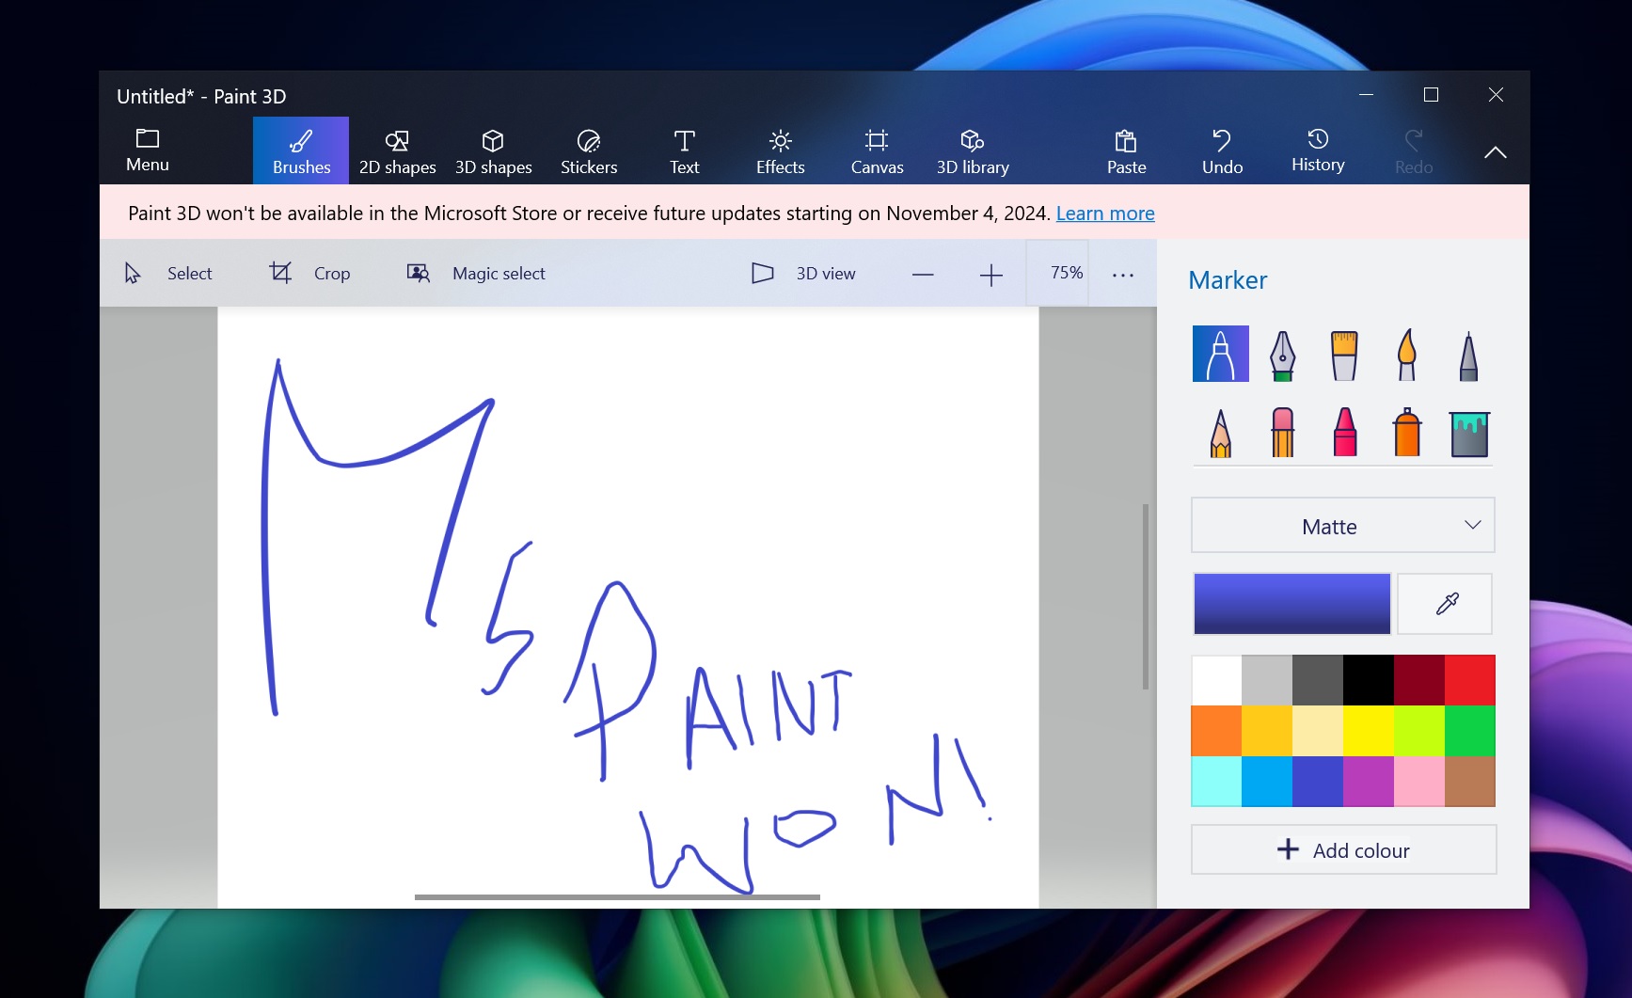This screenshot has height=998, width=1632.
Task: Open the eyedropper colour picker
Action: tap(1445, 603)
